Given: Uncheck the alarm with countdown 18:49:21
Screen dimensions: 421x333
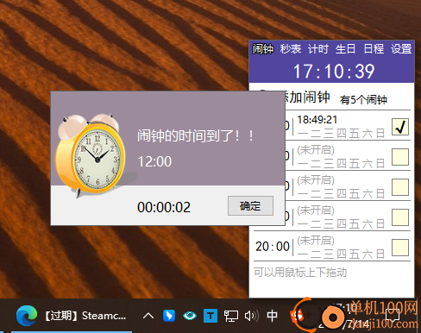Looking at the screenshot, I should [x=400, y=127].
